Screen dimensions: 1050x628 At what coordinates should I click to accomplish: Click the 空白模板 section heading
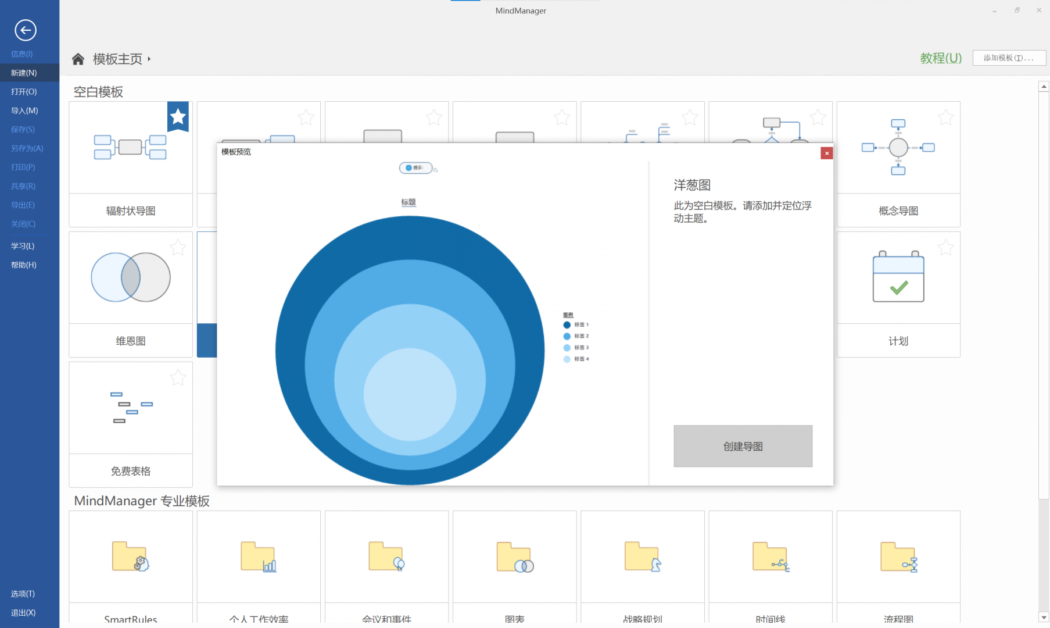click(x=98, y=92)
